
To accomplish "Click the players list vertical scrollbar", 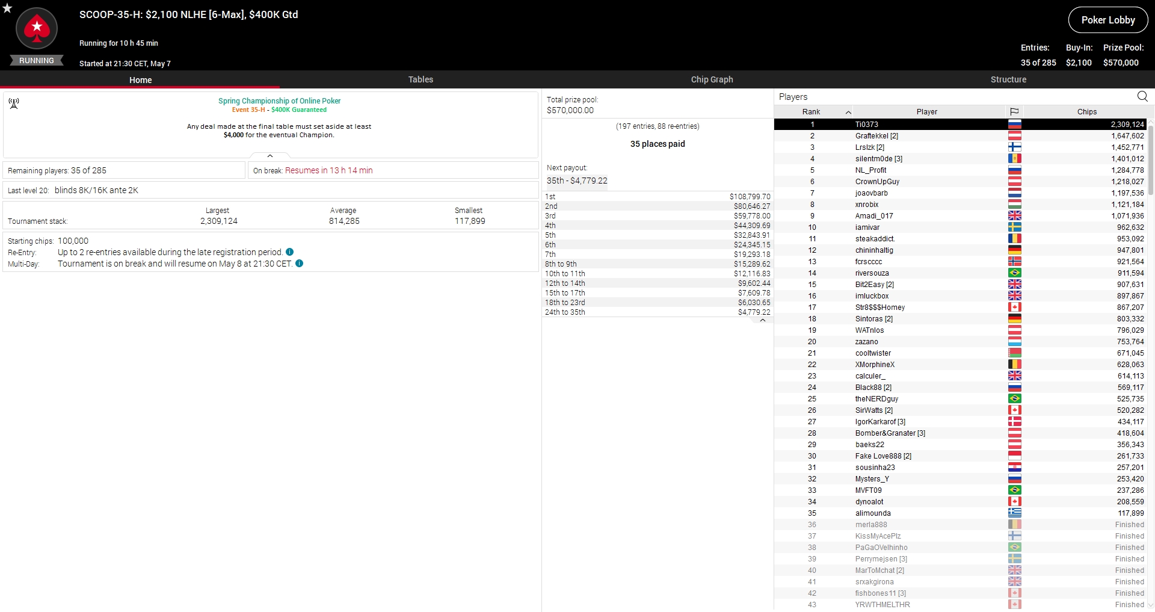I will click(x=1151, y=160).
